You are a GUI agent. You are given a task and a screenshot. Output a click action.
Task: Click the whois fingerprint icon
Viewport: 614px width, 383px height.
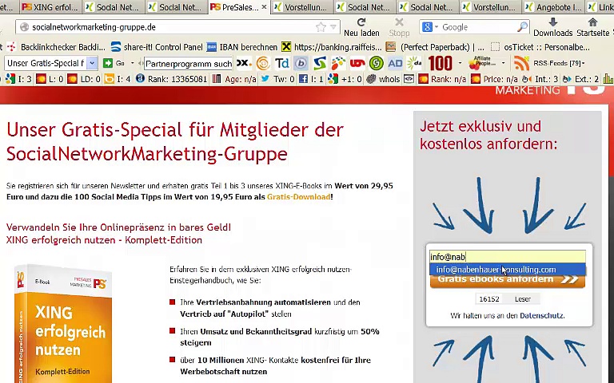click(371, 79)
